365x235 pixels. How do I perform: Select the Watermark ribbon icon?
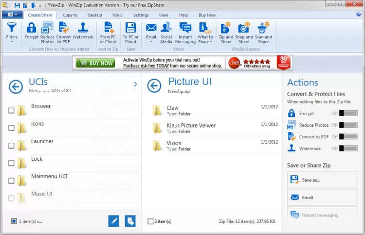[x=83, y=31]
